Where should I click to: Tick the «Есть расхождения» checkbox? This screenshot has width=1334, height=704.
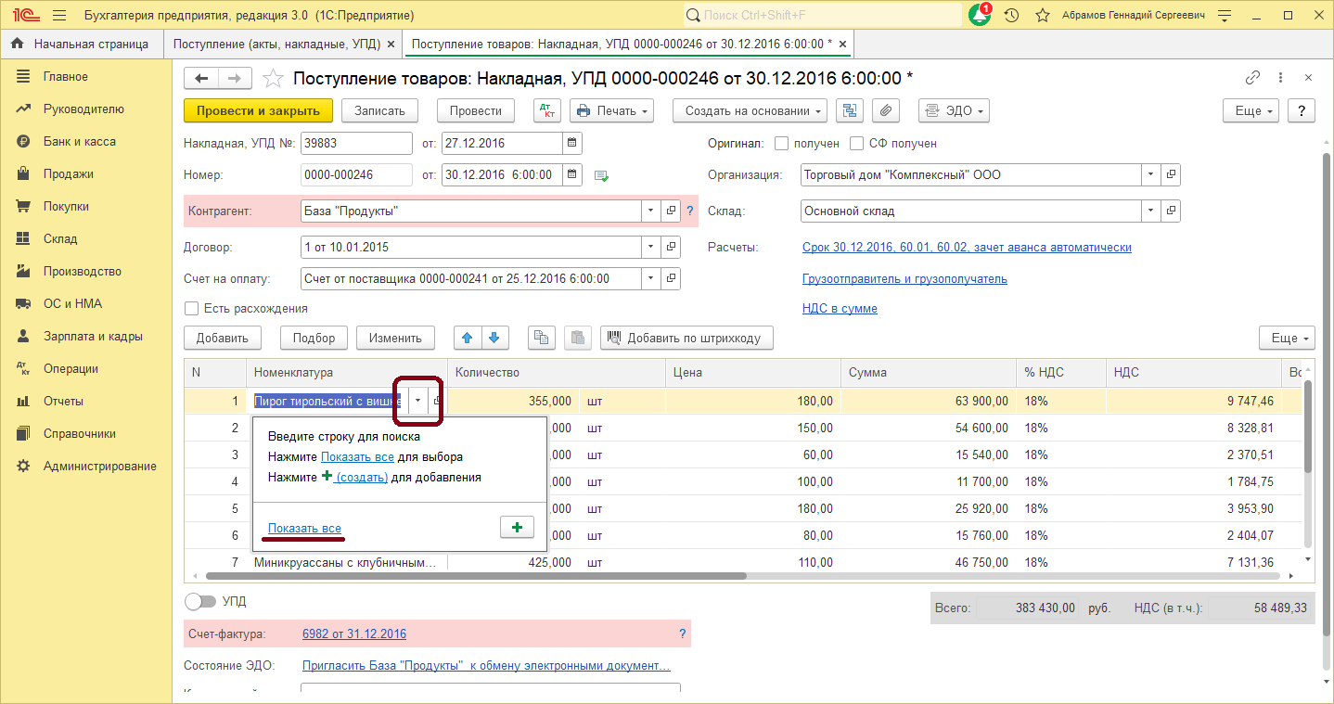pos(192,308)
